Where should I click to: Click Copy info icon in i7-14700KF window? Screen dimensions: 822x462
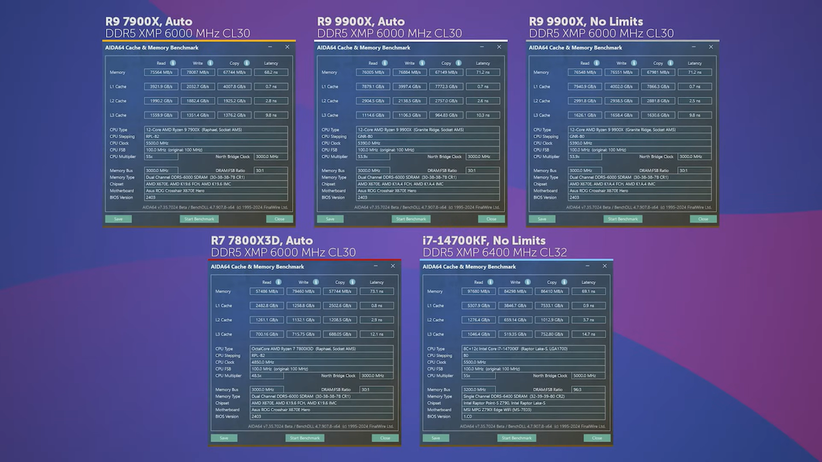[x=565, y=282]
